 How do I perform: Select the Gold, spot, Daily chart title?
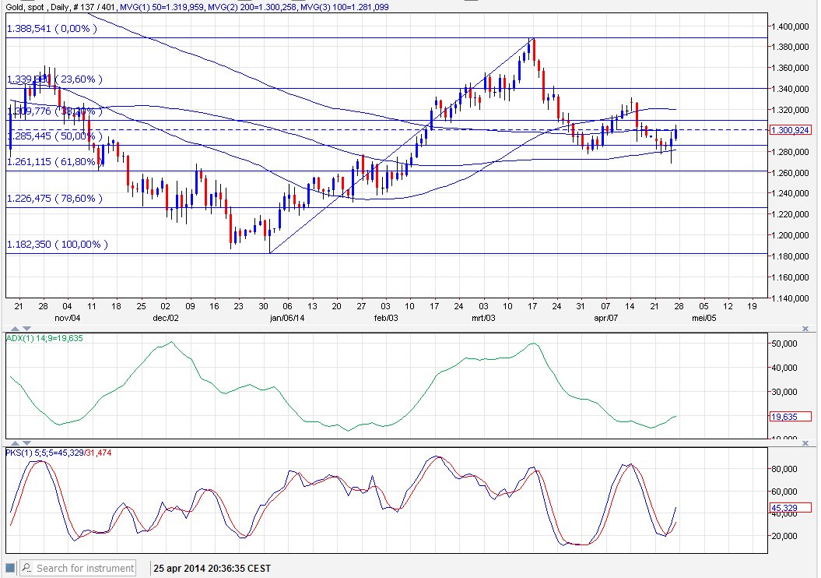click(x=40, y=7)
